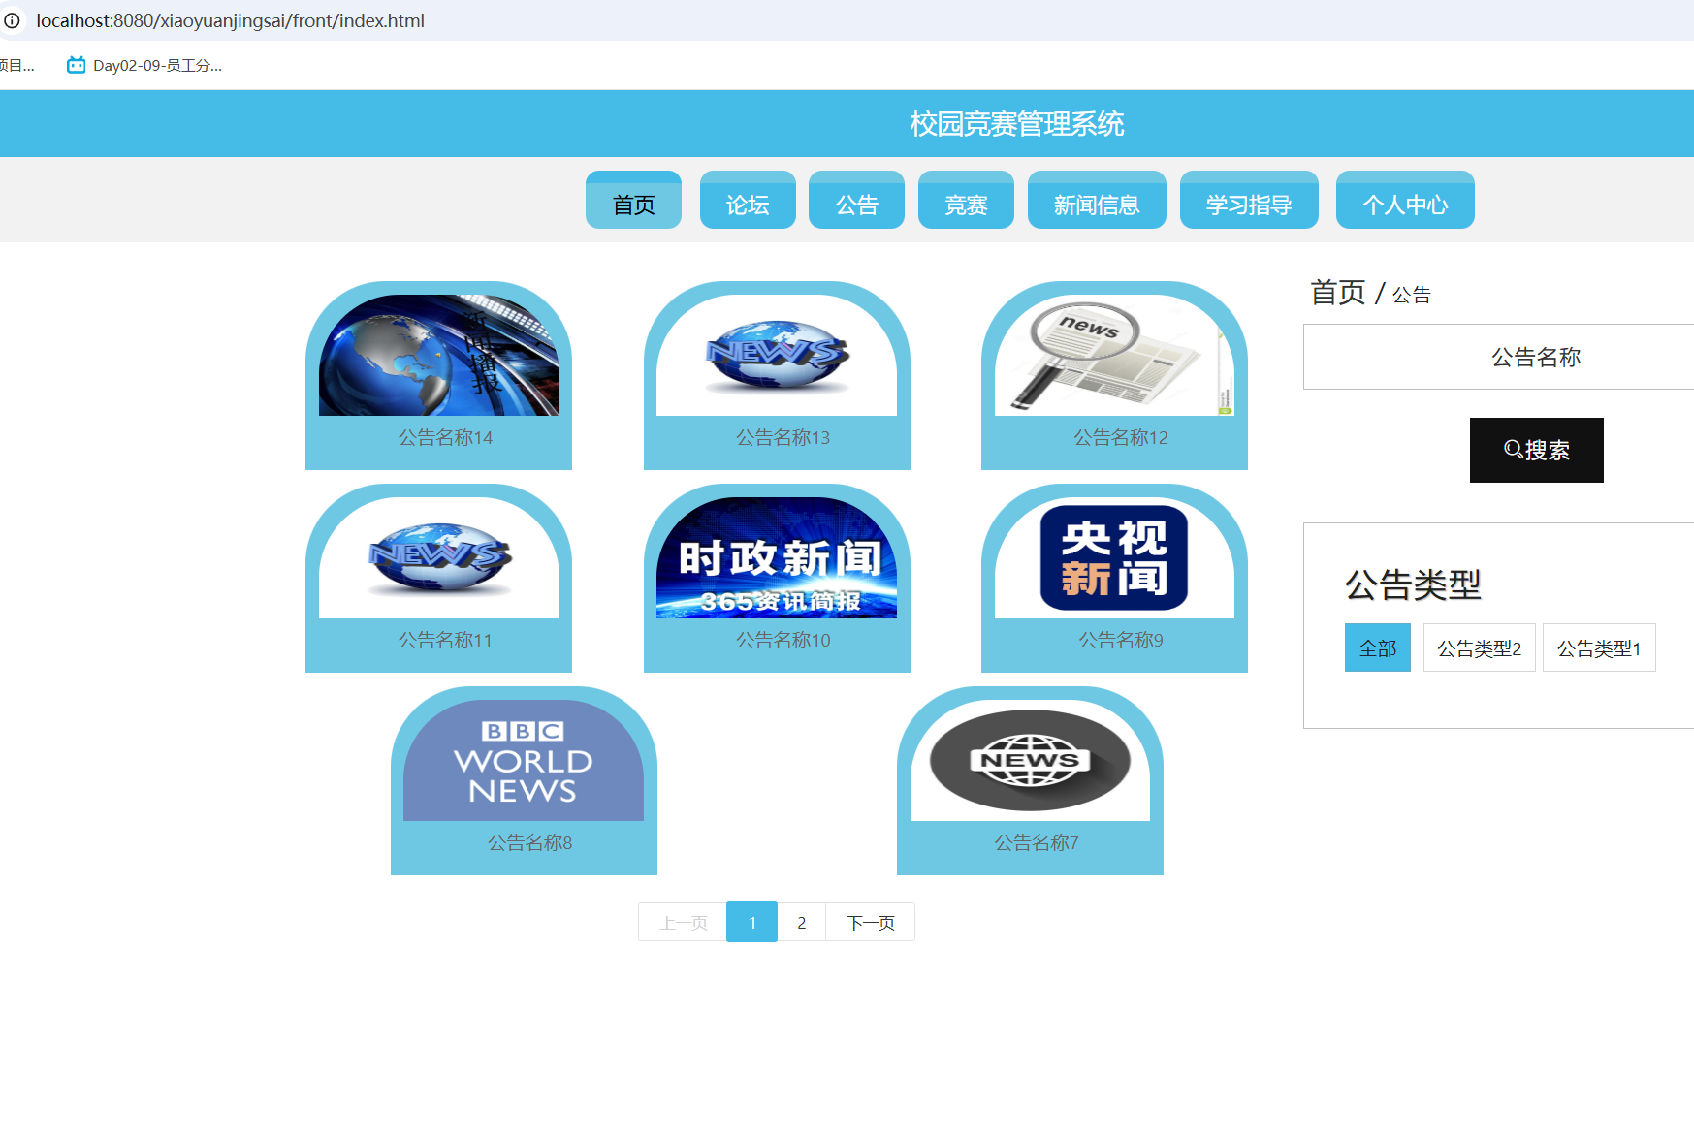This screenshot has width=1694, height=1136.
Task: Go to the 首页 navigation tab
Action: (633, 201)
